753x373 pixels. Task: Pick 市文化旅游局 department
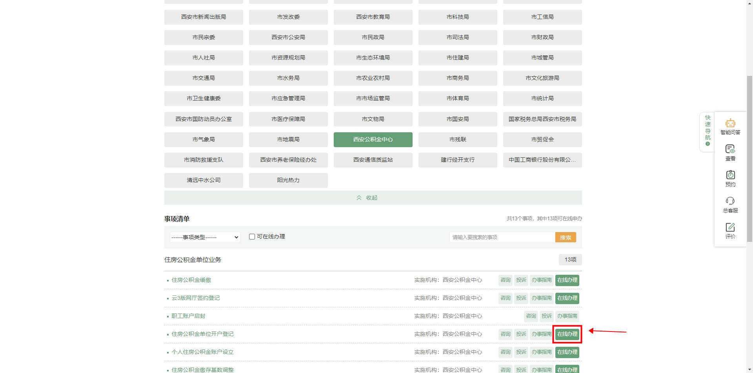click(542, 78)
